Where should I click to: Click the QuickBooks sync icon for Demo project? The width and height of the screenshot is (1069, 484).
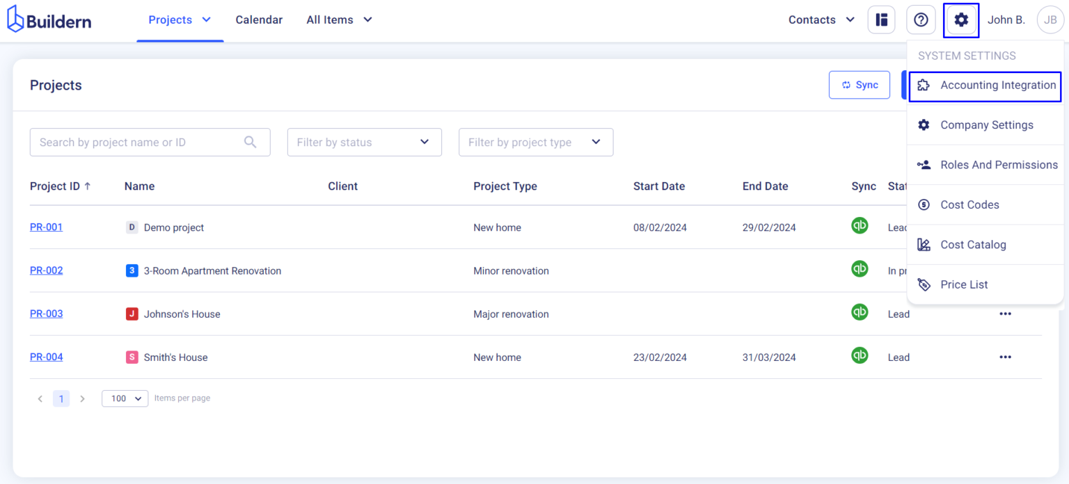(x=860, y=225)
